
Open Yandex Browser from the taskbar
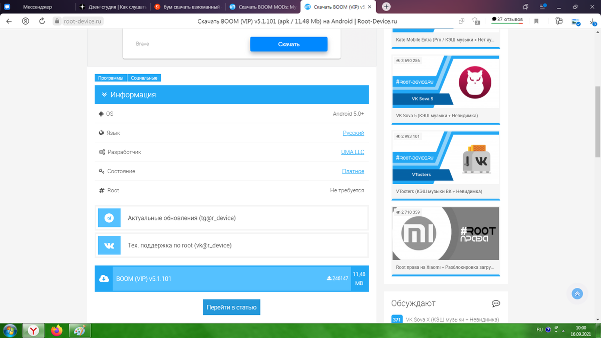coord(34,330)
